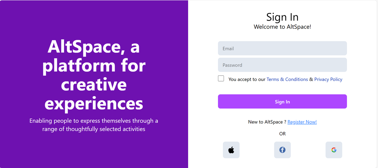This screenshot has width=378, height=168.
Task: Click the purple Sign In button
Action: (282, 102)
